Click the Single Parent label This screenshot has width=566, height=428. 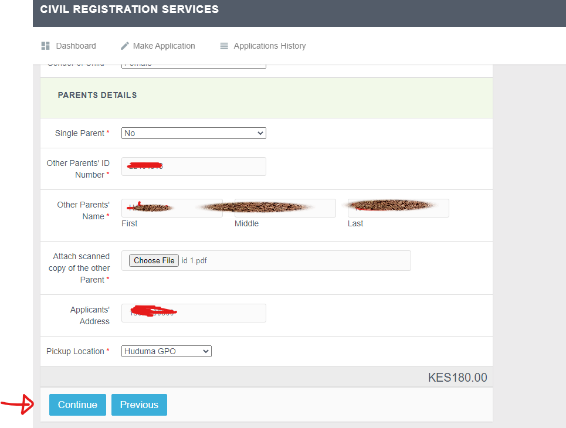(79, 133)
